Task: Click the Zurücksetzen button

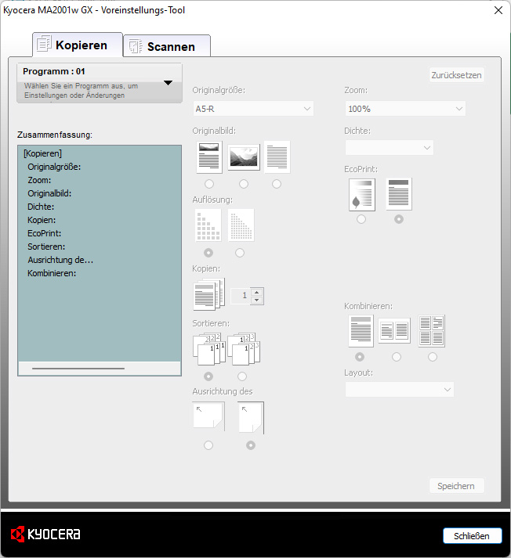Action: click(x=456, y=75)
